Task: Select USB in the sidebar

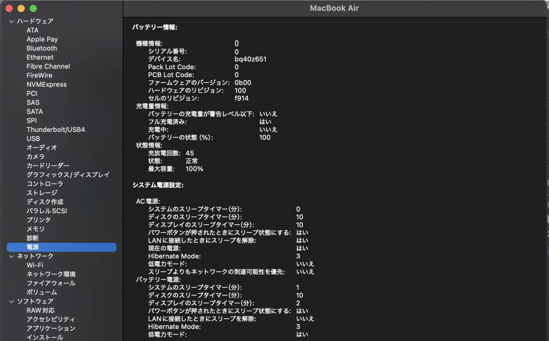Action: pos(33,138)
